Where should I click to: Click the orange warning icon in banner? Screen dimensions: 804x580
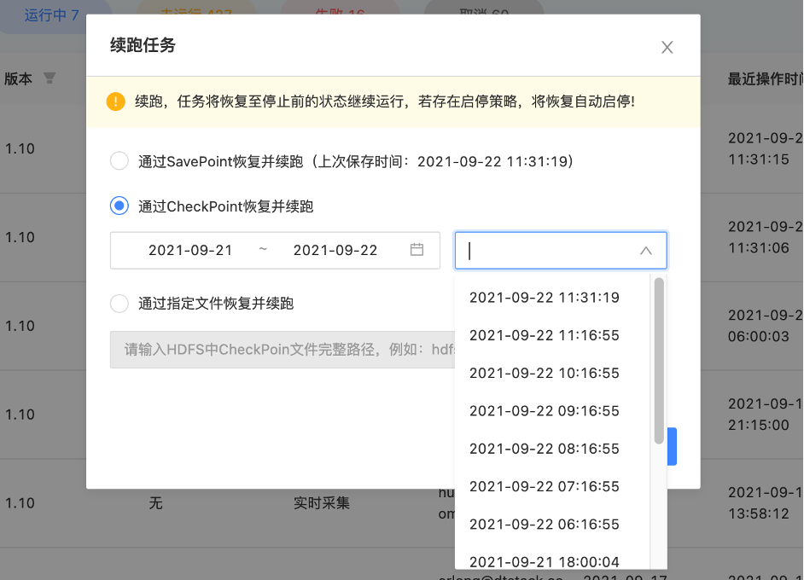[115, 101]
